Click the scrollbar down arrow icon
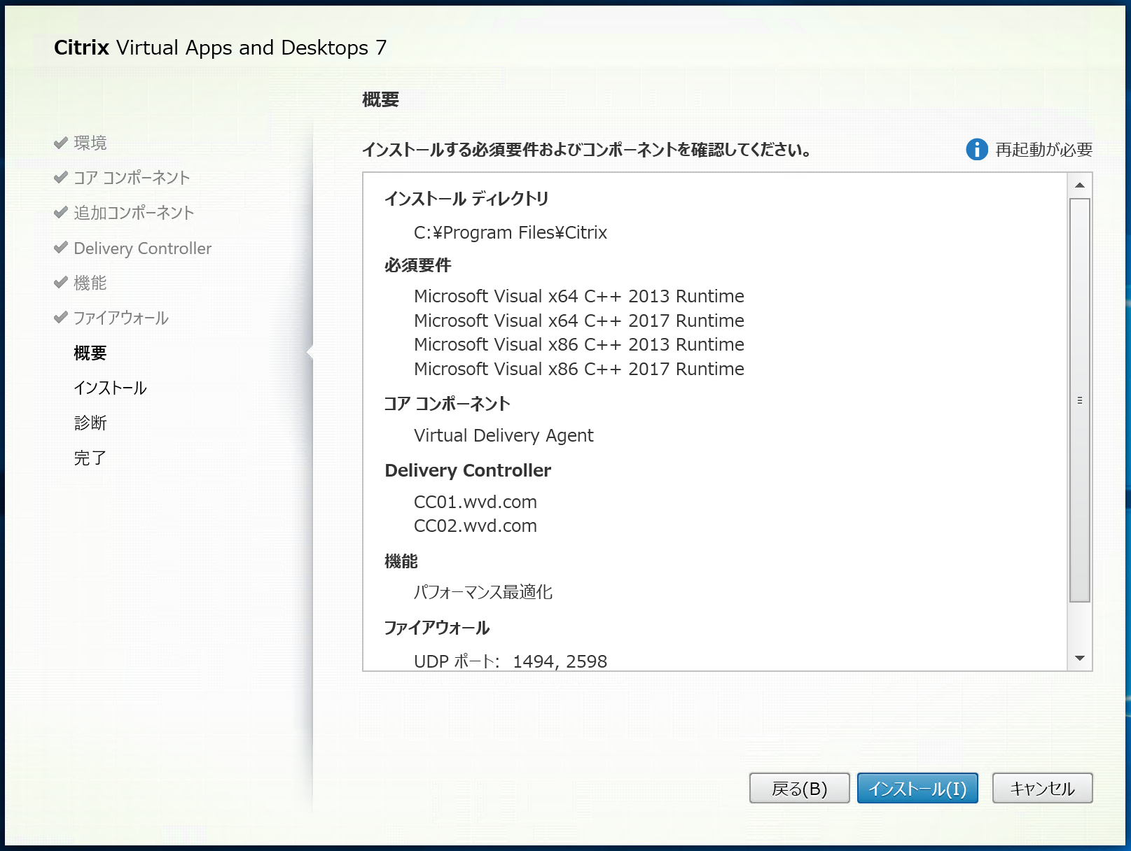The image size is (1131, 851). point(1079,656)
